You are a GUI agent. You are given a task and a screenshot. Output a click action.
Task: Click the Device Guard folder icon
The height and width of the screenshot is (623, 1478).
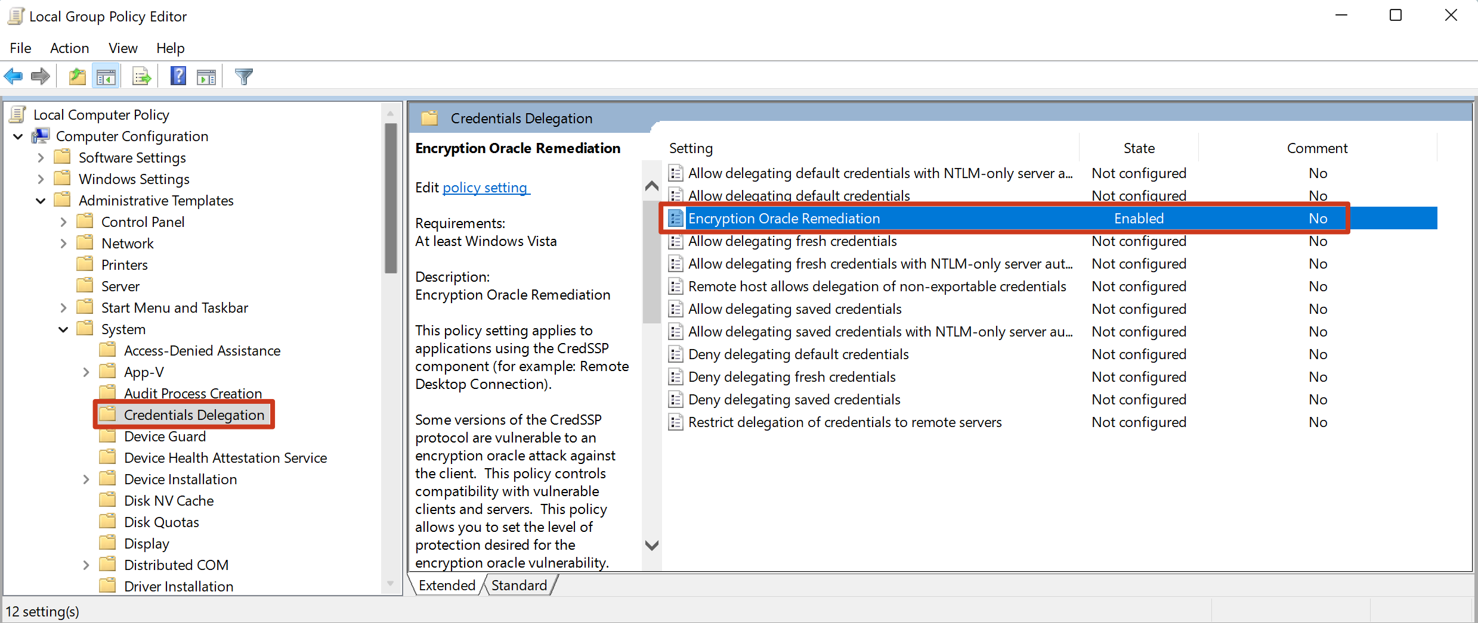coord(107,436)
